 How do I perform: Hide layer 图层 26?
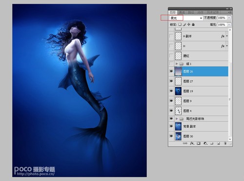(171, 71)
